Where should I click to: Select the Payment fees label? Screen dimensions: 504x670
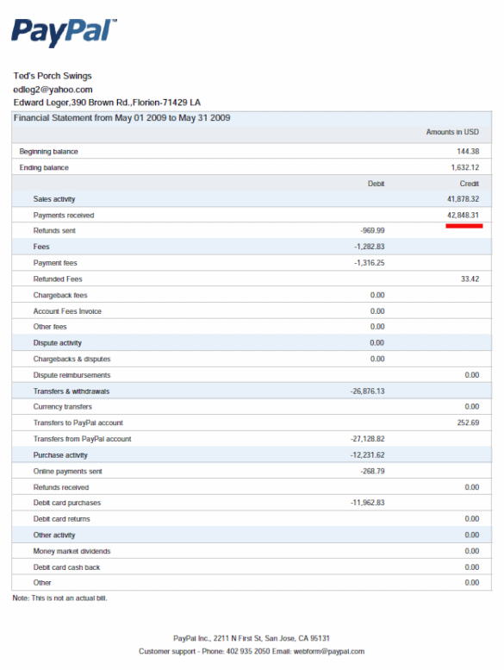coord(55,263)
